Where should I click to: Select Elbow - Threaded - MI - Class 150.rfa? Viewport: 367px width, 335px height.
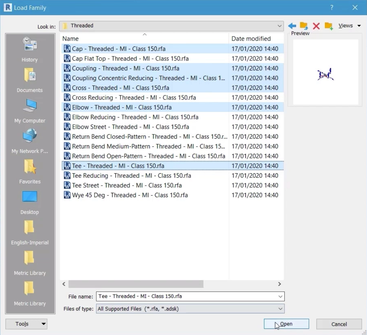[173, 107]
